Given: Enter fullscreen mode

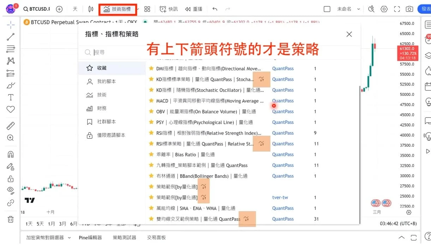Looking at the screenshot, I should coord(397,9).
